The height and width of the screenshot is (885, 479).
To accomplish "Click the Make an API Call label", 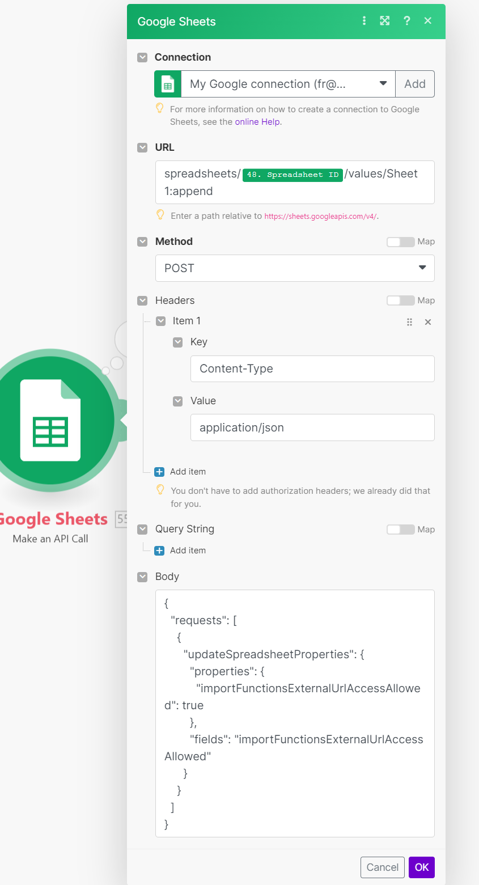I will 50,539.
